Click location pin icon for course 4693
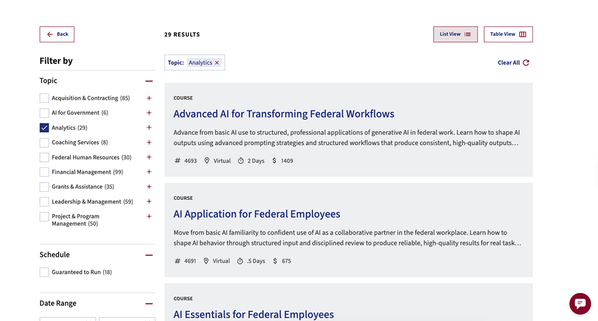The width and height of the screenshot is (598, 321). [x=207, y=161]
